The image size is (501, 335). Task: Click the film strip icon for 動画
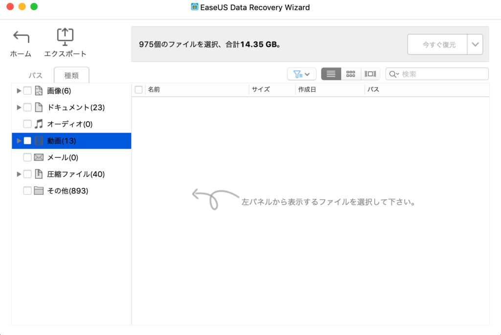(39, 141)
